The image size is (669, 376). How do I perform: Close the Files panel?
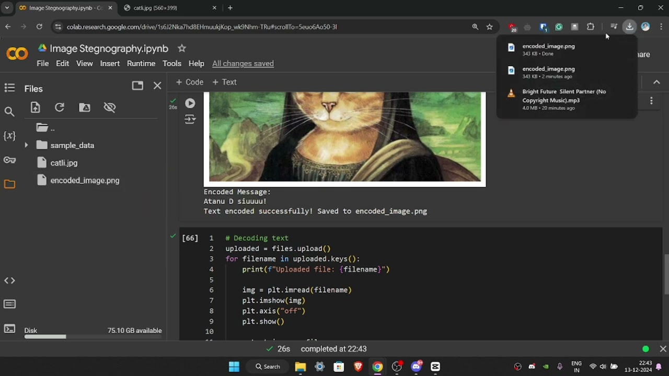pyautogui.click(x=157, y=86)
